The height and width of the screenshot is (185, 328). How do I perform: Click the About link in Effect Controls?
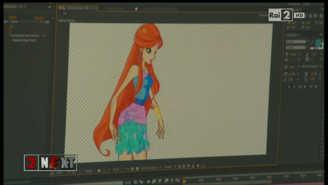click(39, 18)
